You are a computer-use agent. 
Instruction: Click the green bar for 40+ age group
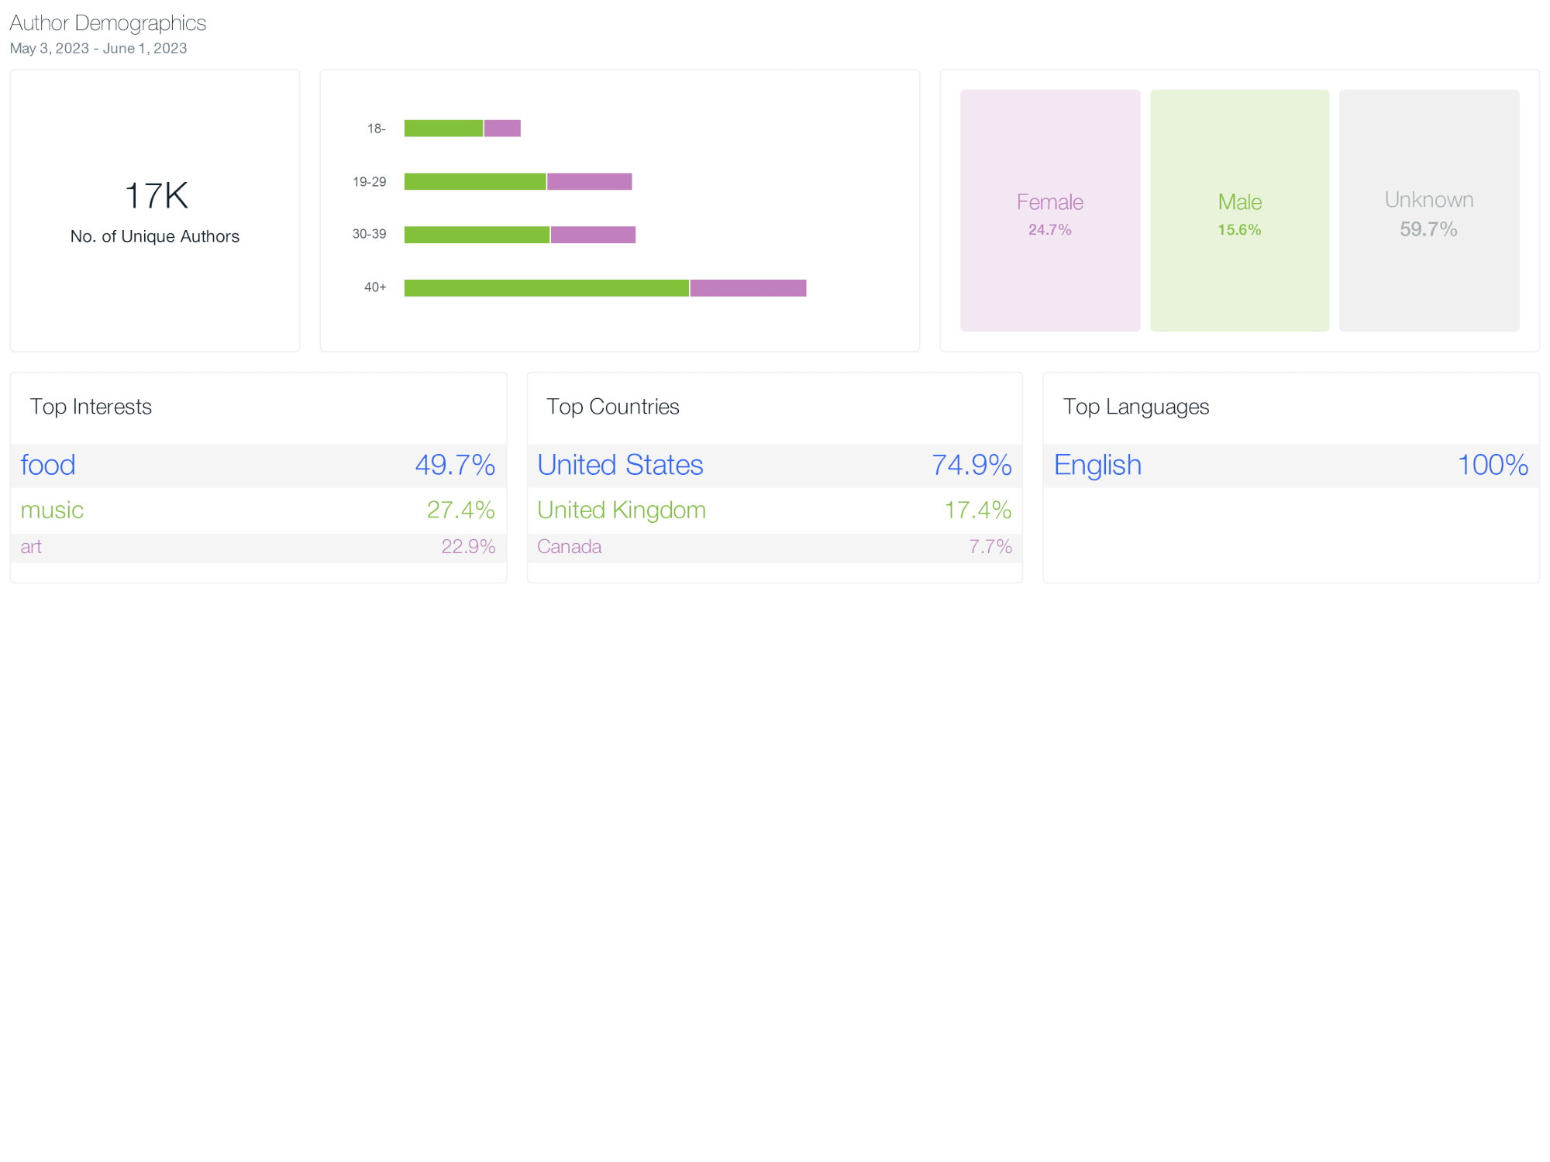(x=546, y=288)
